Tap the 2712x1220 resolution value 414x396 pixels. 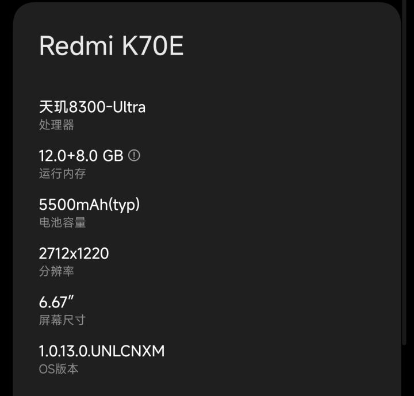[x=74, y=253]
